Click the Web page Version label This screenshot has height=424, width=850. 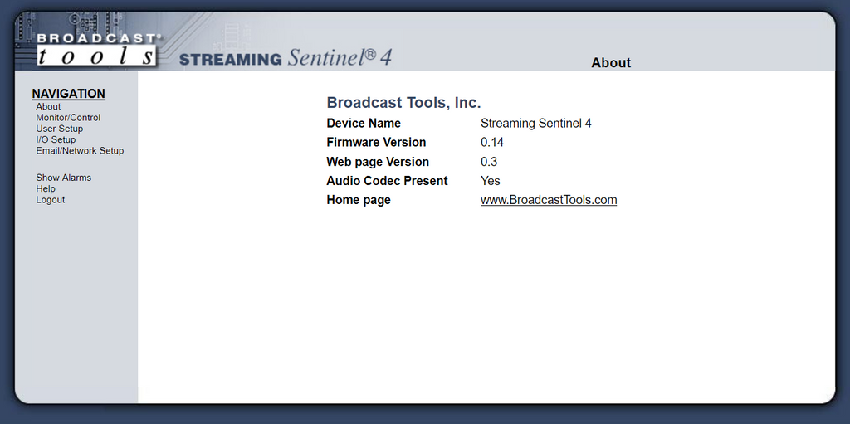(378, 162)
